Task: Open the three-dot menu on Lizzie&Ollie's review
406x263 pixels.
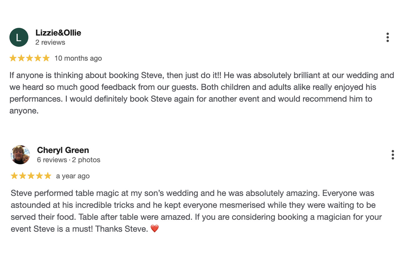Action: 387,37
